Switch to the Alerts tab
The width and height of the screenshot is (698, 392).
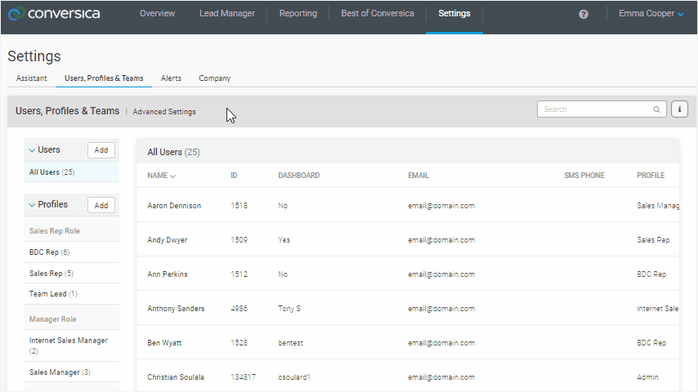pyautogui.click(x=171, y=78)
